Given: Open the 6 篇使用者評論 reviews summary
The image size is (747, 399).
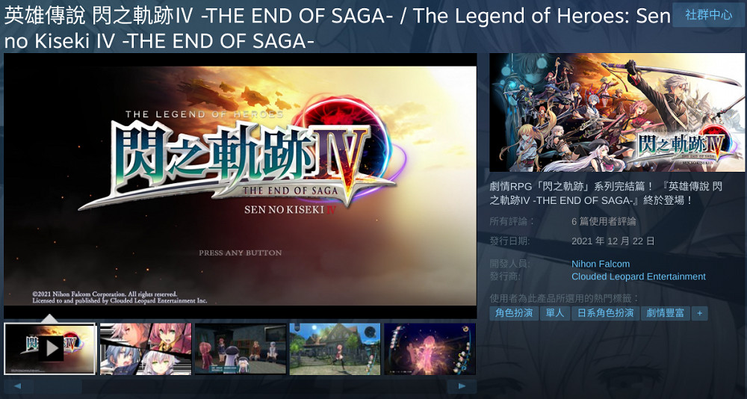Looking at the screenshot, I should [x=604, y=222].
